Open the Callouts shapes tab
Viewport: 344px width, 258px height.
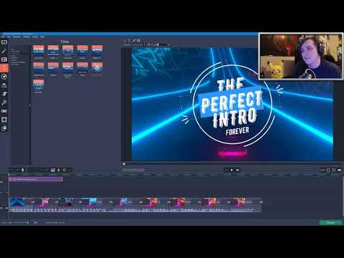pyautogui.click(x=4, y=85)
